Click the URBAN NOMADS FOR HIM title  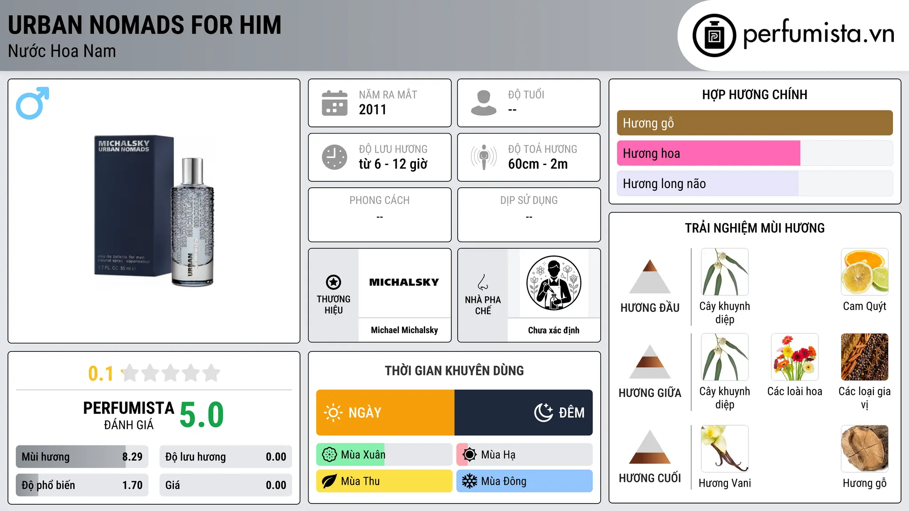coord(145,25)
